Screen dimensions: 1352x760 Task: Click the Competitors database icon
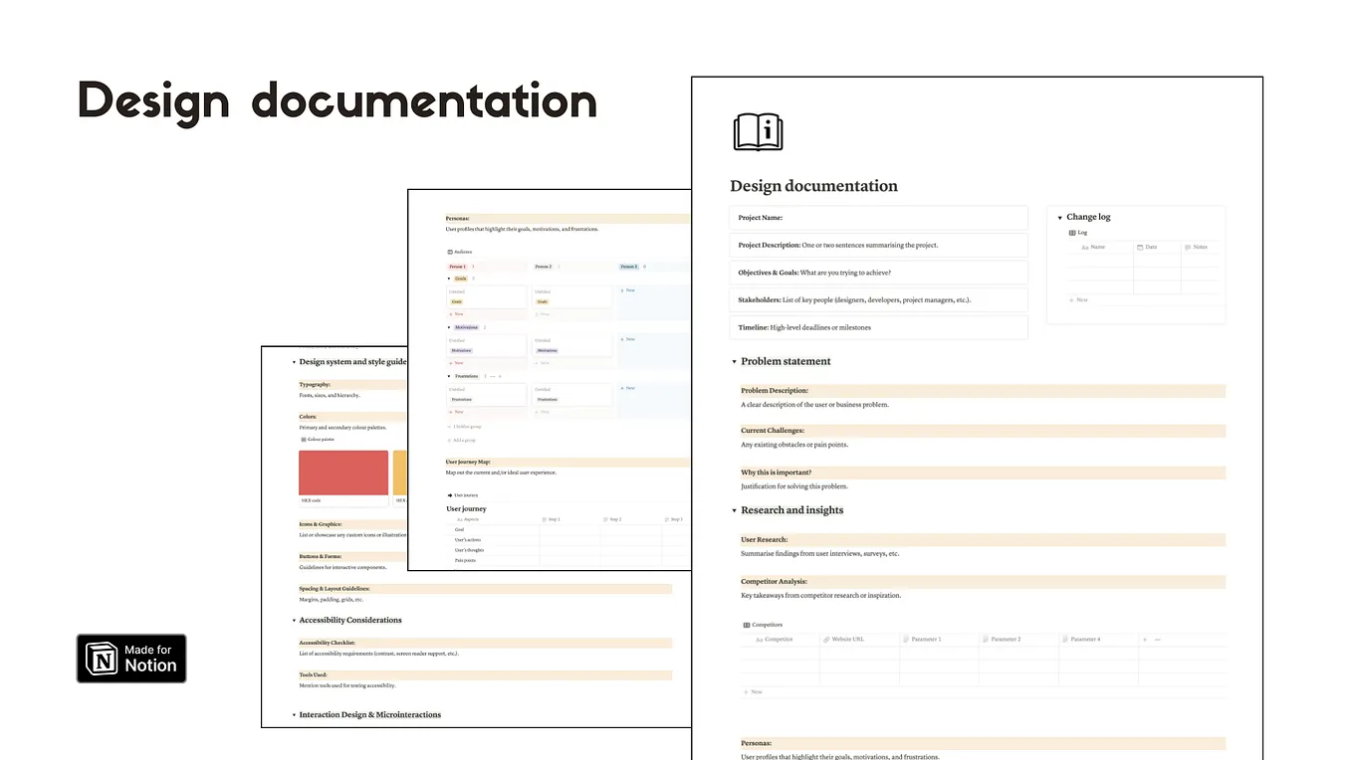coord(747,624)
